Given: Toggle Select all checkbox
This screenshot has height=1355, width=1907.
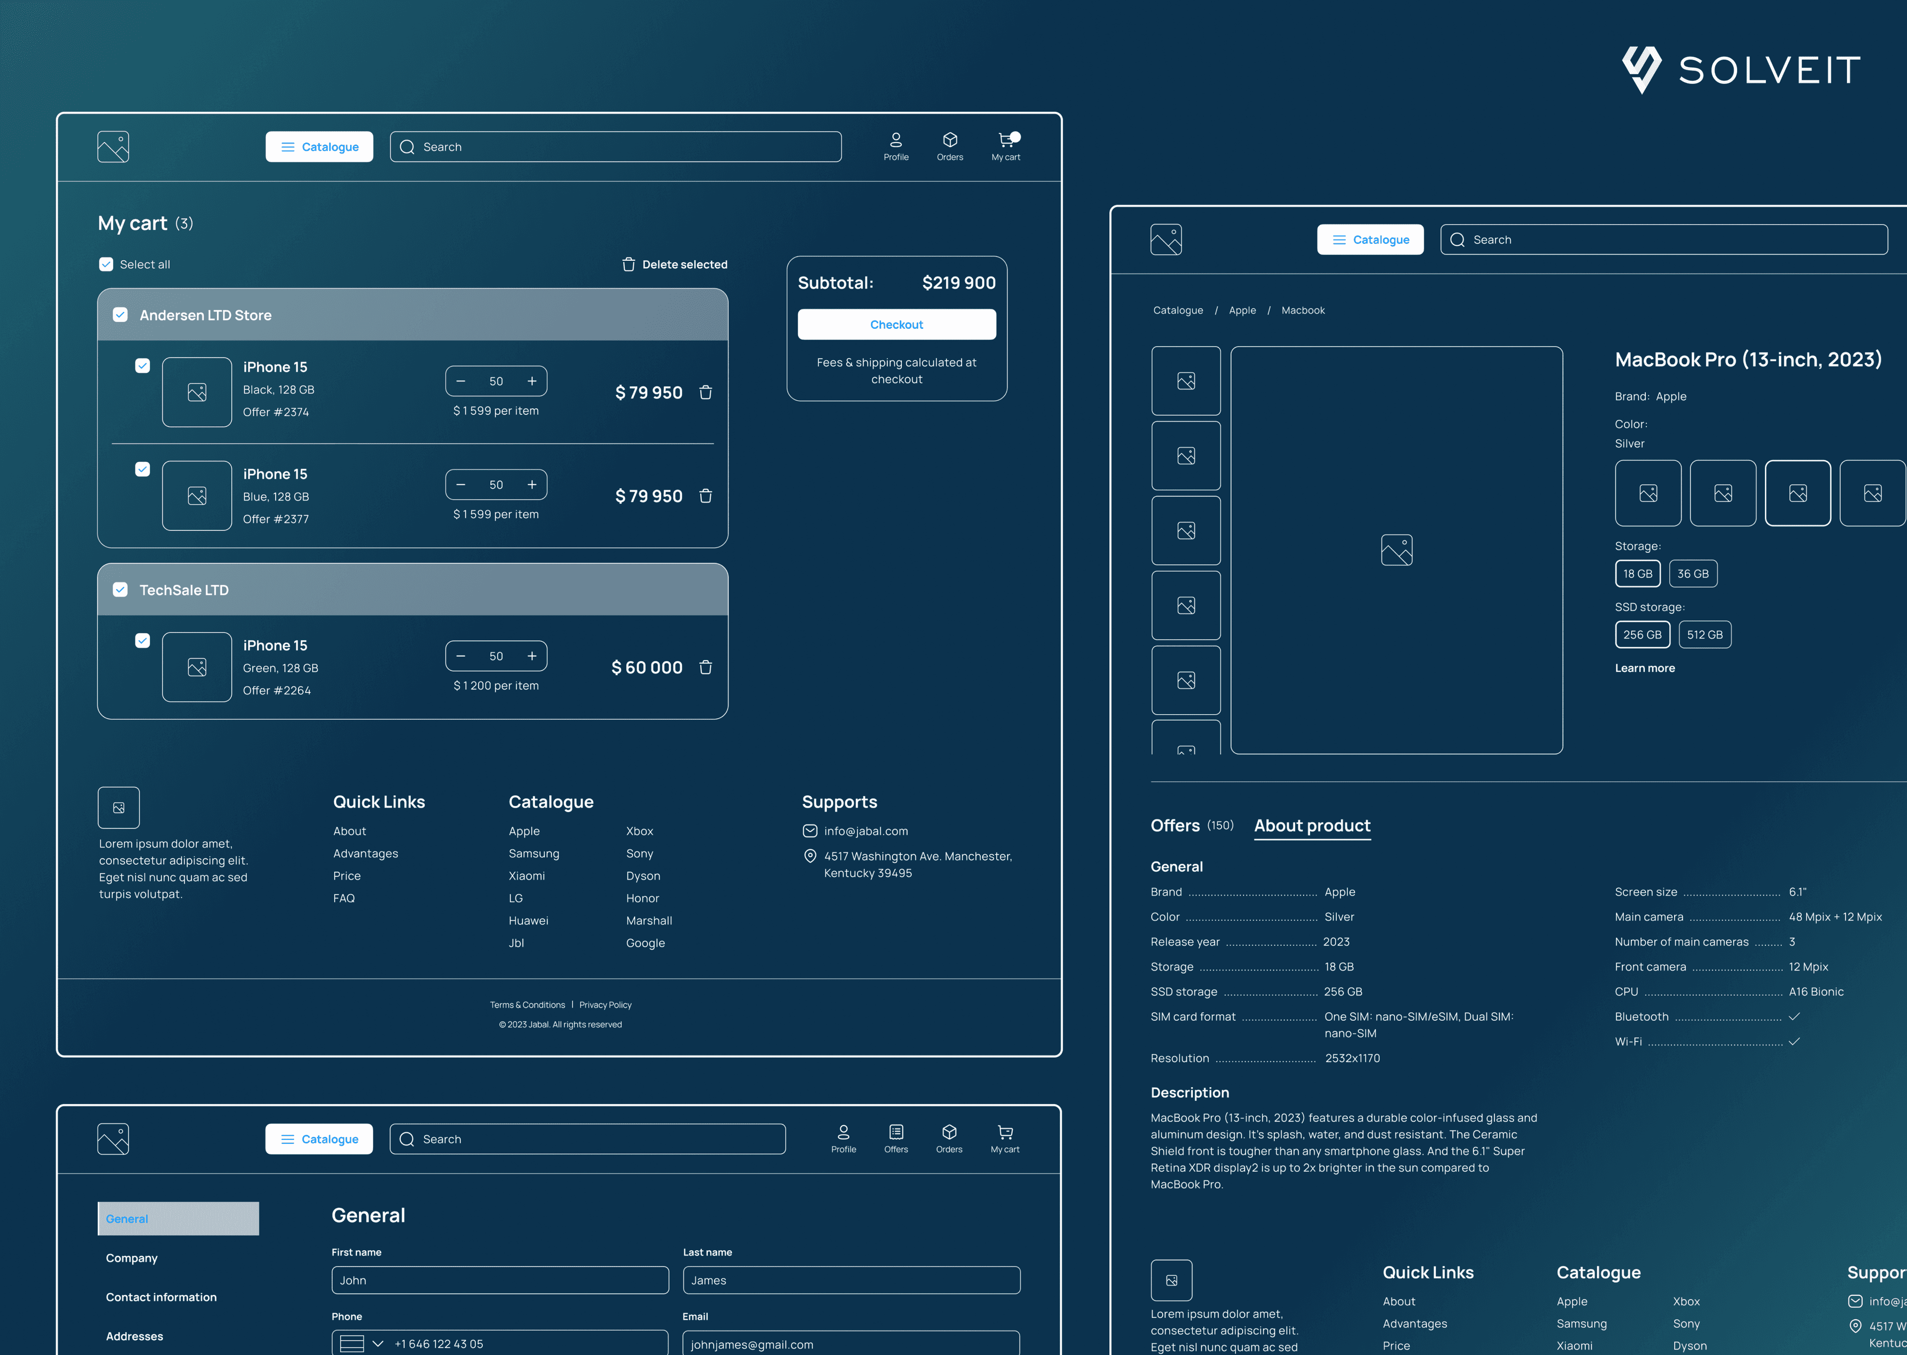Looking at the screenshot, I should 106,264.
